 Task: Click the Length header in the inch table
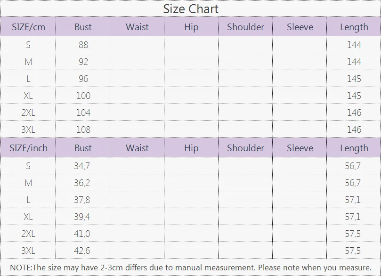pos(354,148)
